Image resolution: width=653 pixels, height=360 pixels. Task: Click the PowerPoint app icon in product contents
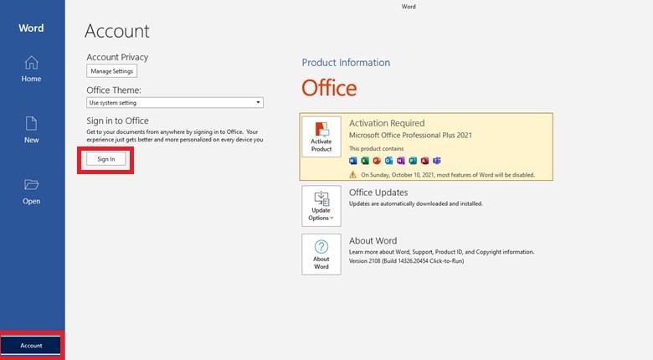point(377,161)
